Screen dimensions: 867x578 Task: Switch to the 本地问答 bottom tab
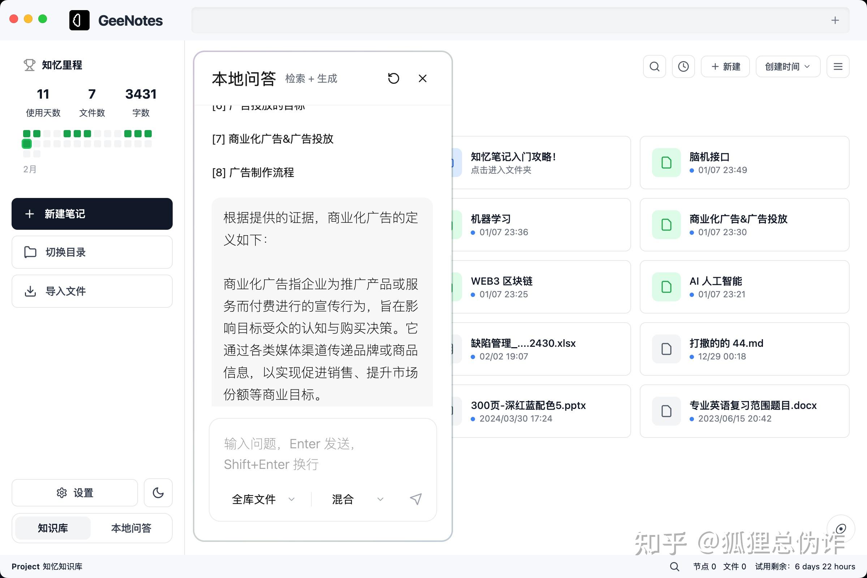coord(131,528)
